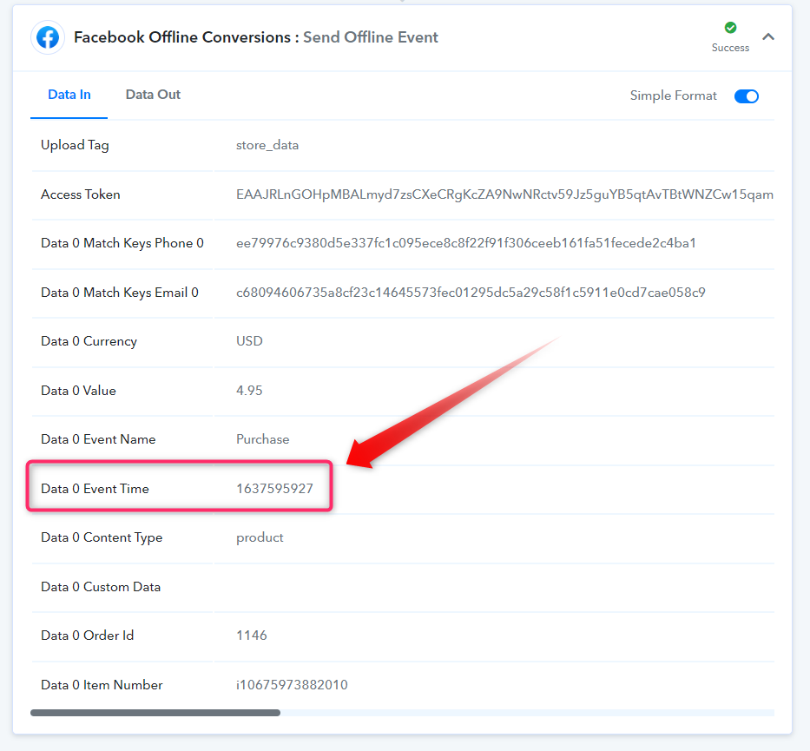
Task: Click the Data 0 Content Type label
Action: (102, 537)
